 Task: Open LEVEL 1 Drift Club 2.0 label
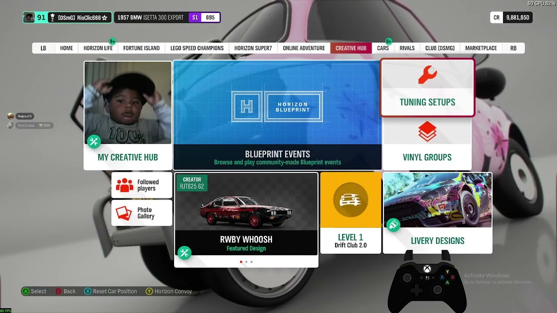(351, 241)
